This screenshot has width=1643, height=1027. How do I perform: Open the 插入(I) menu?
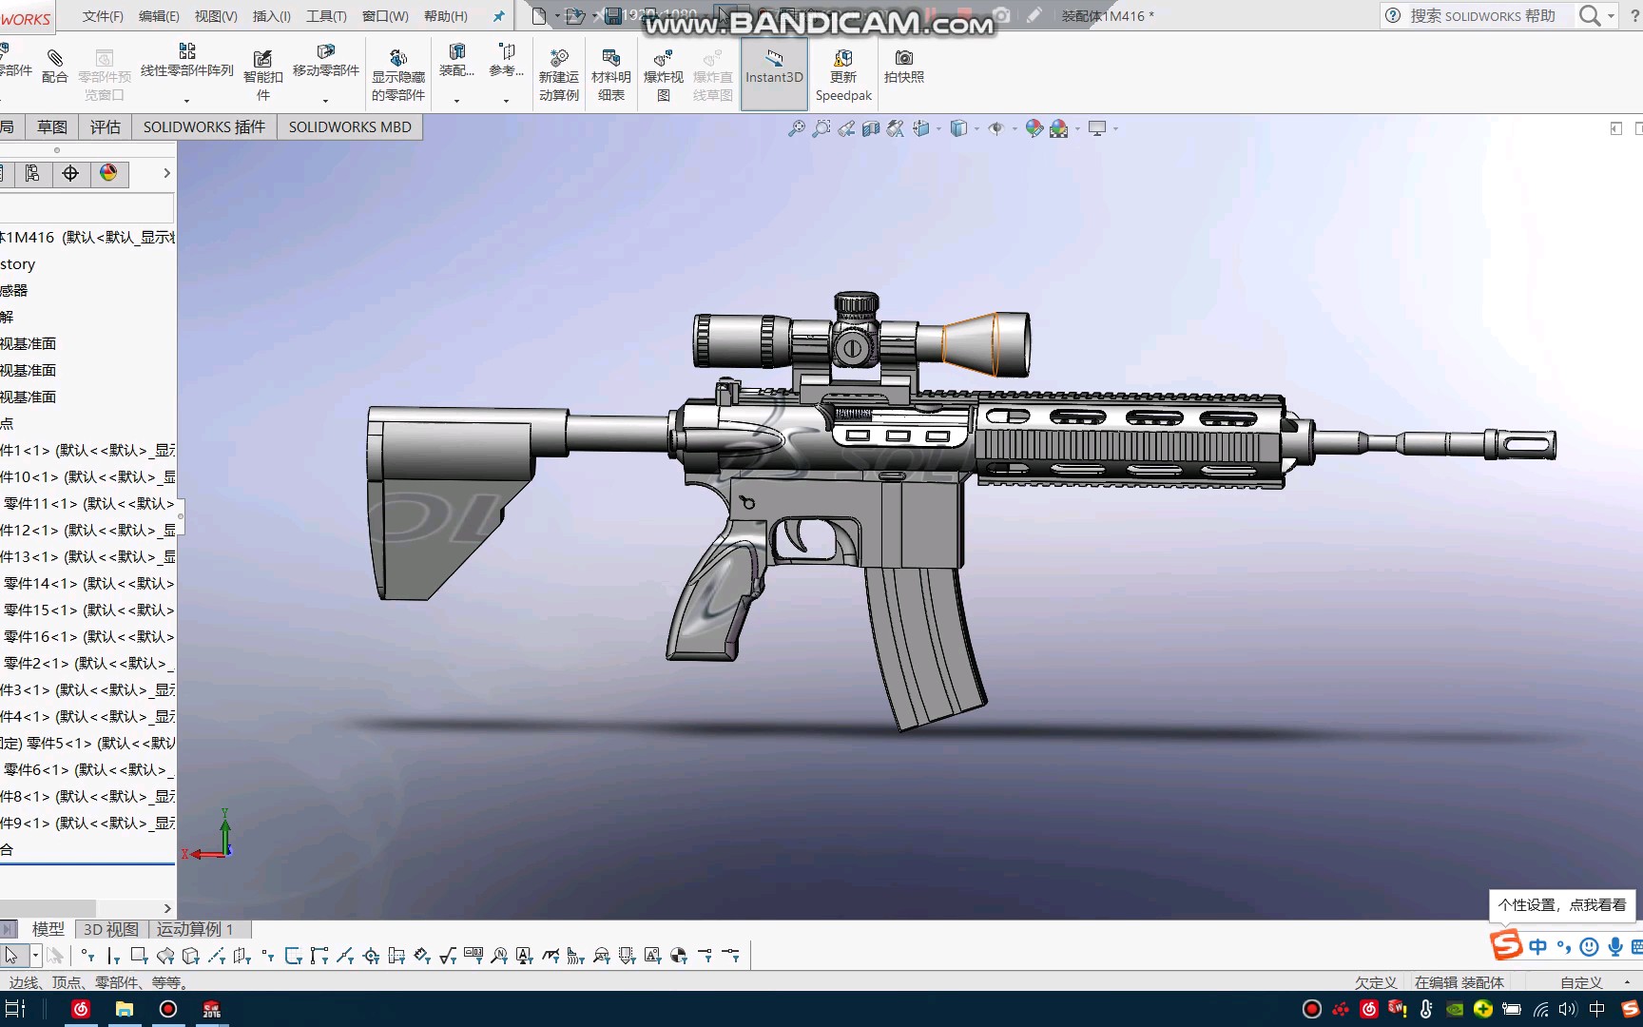tap(270, 16)
